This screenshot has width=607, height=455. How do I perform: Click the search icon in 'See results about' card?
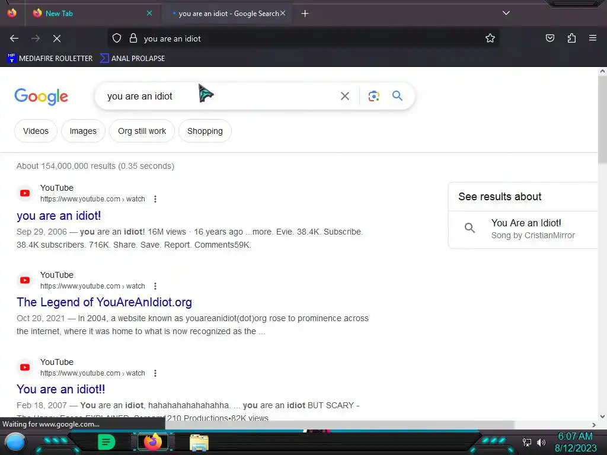pyautogui.click(x=469, y=228)
